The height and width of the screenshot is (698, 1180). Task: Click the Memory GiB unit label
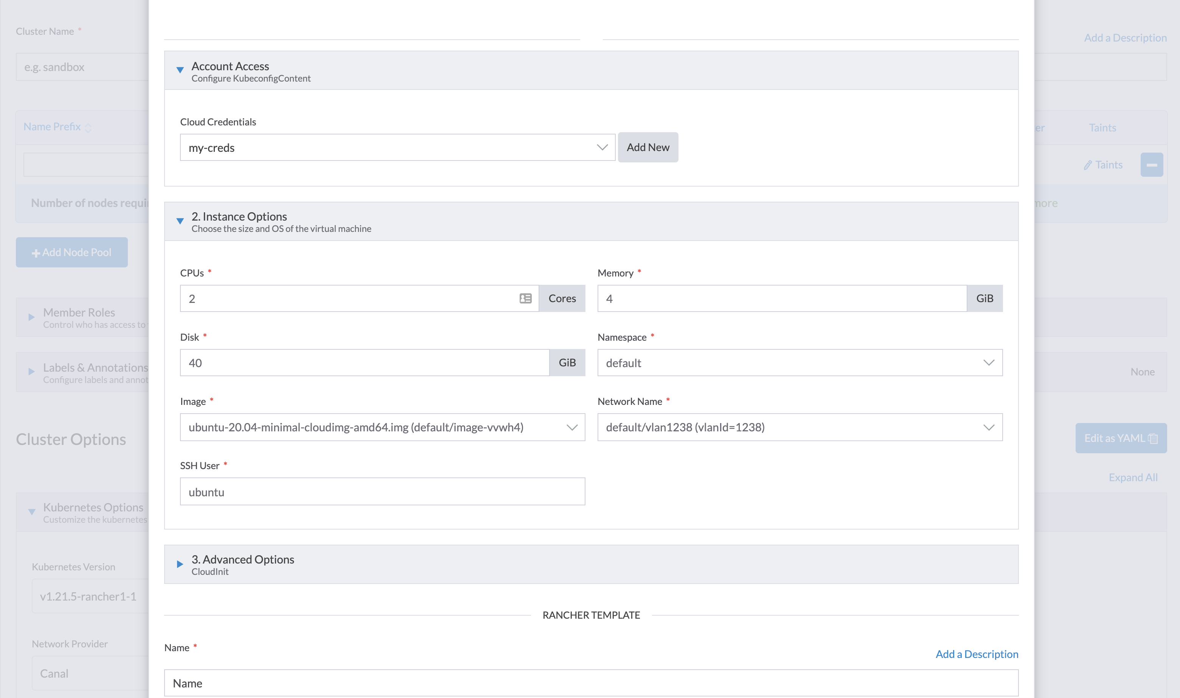[x=984, y=298]
